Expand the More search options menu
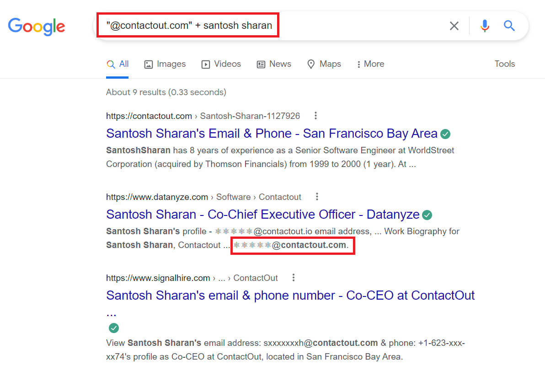The image size is (545, 366). [370, 64]
